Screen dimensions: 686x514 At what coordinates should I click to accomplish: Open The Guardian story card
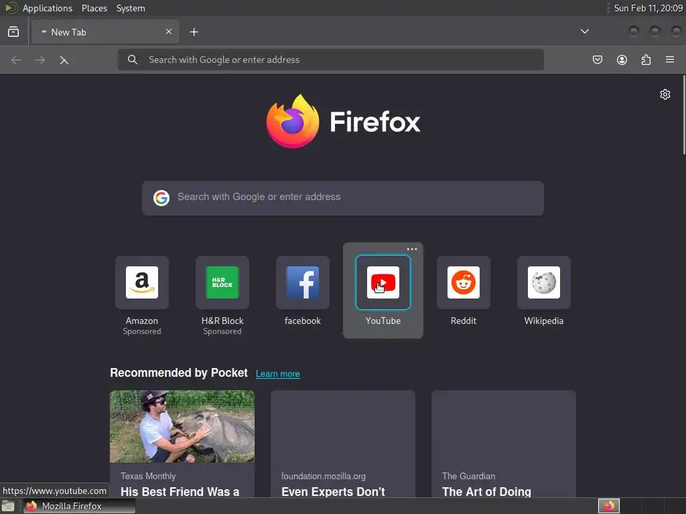[504, 444]
